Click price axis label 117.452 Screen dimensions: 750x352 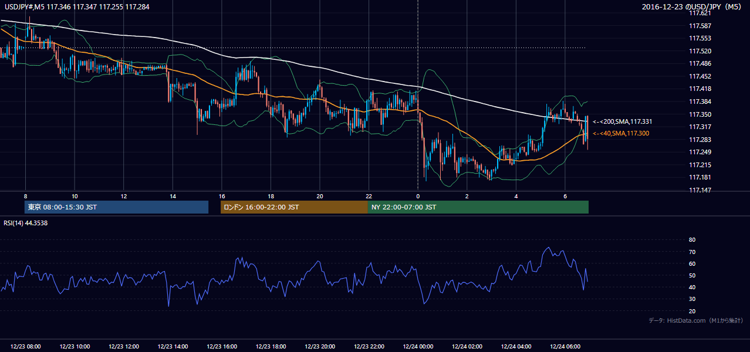(x=700, y=76)
